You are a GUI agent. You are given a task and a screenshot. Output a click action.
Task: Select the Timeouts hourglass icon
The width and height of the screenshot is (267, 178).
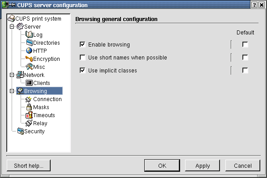point(29,115)
